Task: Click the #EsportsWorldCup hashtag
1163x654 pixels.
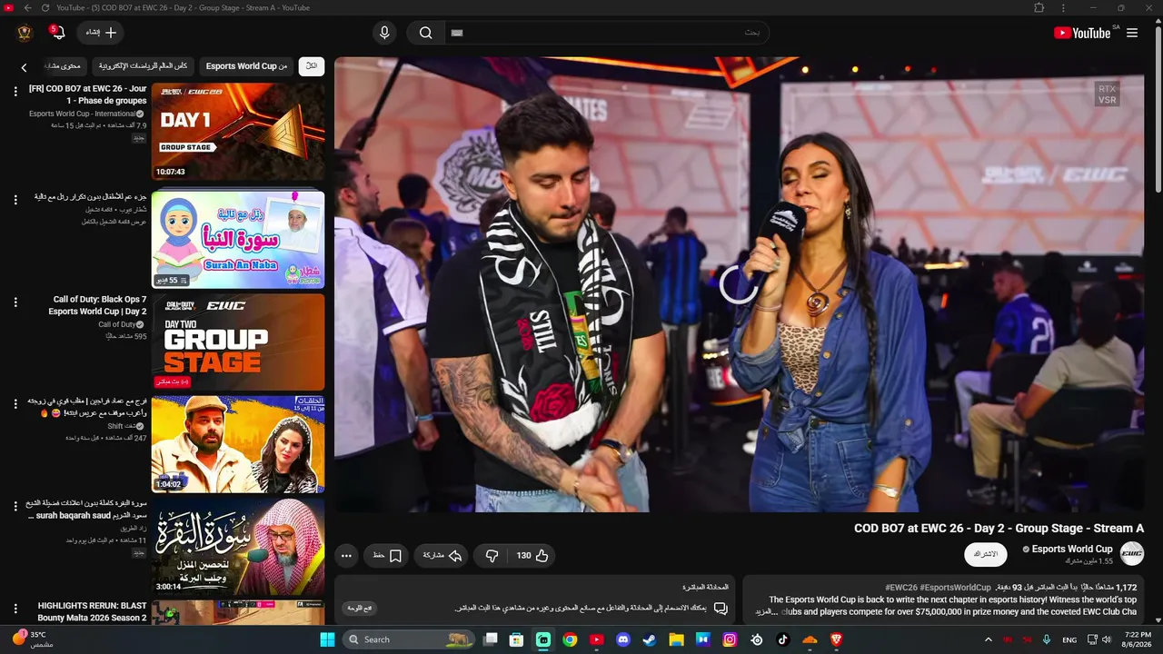Action: click(x=955, y=588)
